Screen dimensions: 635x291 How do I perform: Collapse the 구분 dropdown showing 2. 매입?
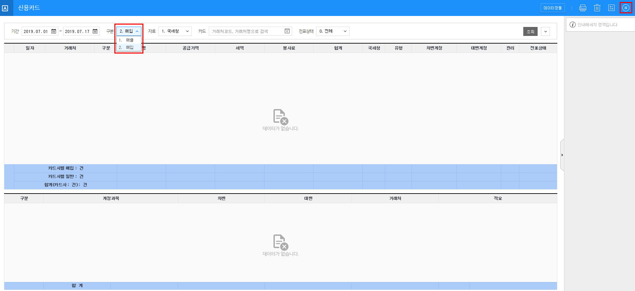pos(129,31)
